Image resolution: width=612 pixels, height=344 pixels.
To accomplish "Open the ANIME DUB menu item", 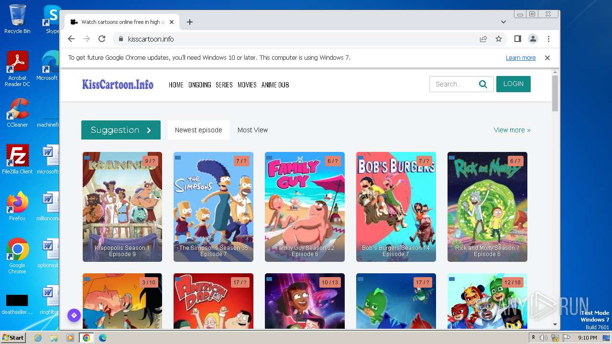I will [275, 85].
